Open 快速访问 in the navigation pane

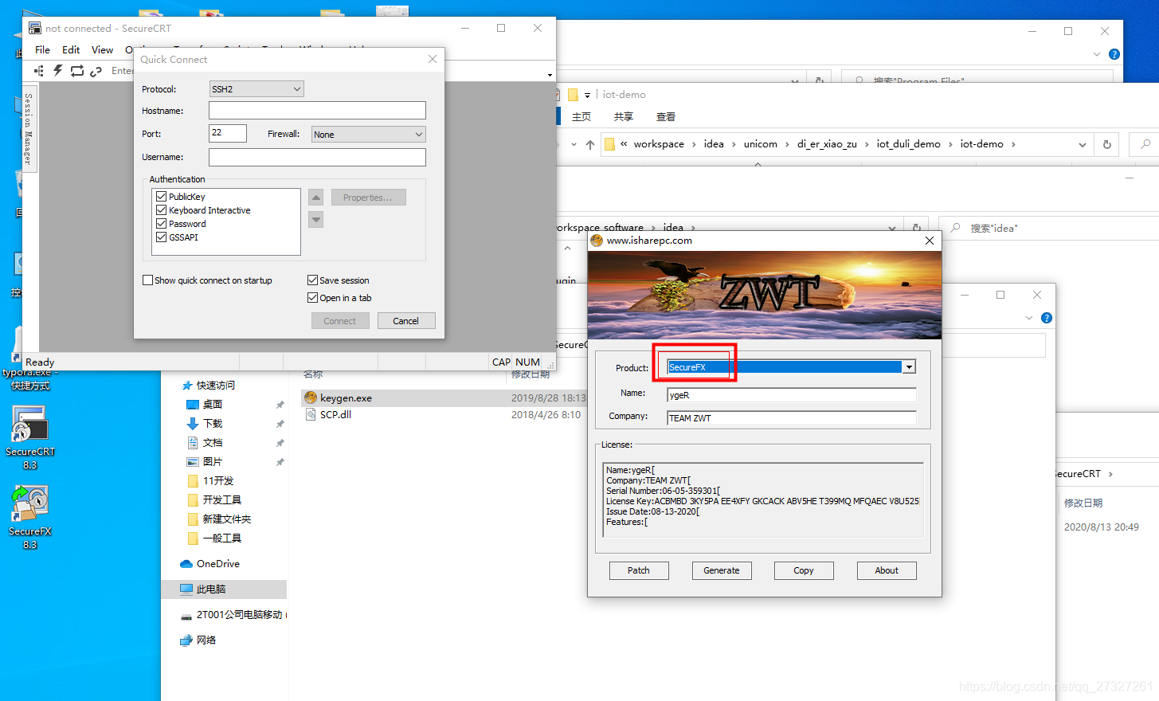click(216, 385)
